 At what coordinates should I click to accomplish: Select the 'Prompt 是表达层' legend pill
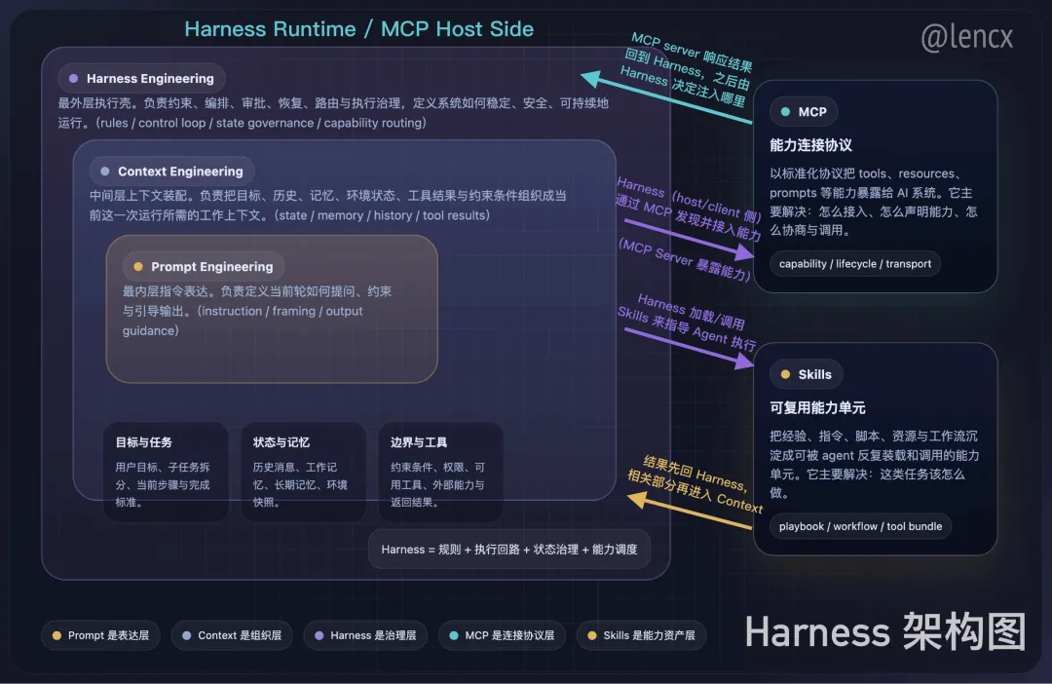pyautogui.click(x=100, y=635)
